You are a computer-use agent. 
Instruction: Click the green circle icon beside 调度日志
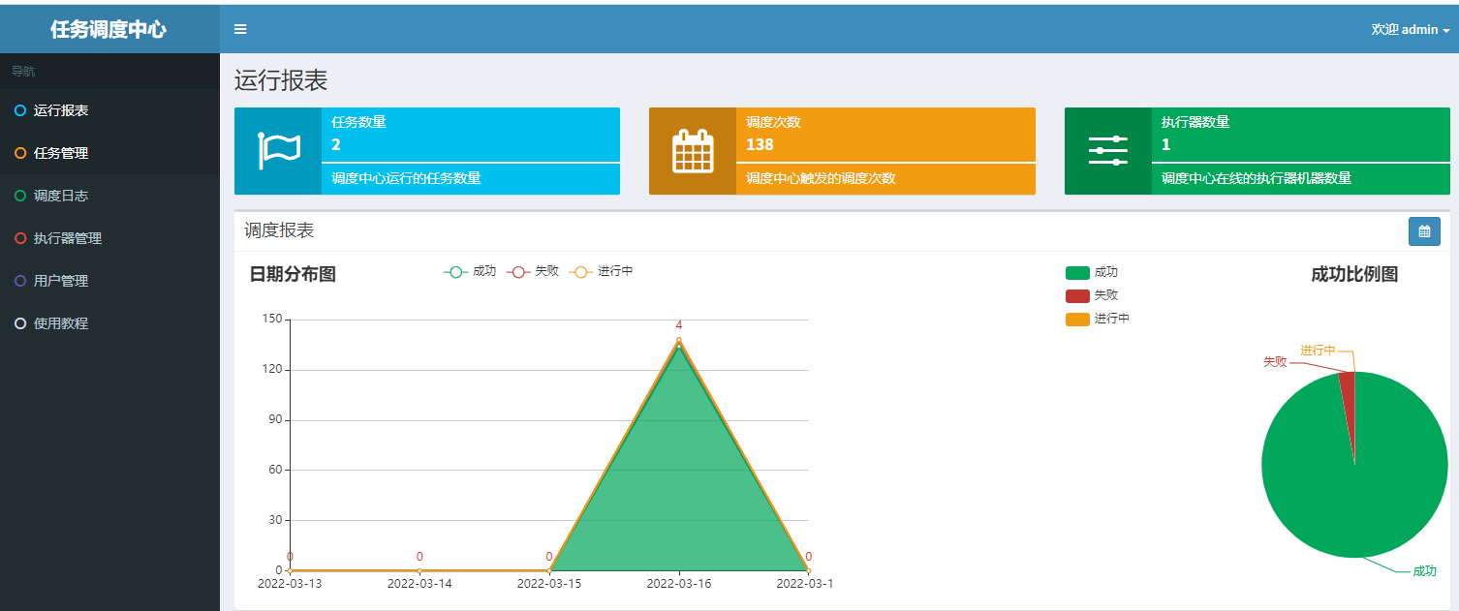pyautogui.click(x=20, y=196)
